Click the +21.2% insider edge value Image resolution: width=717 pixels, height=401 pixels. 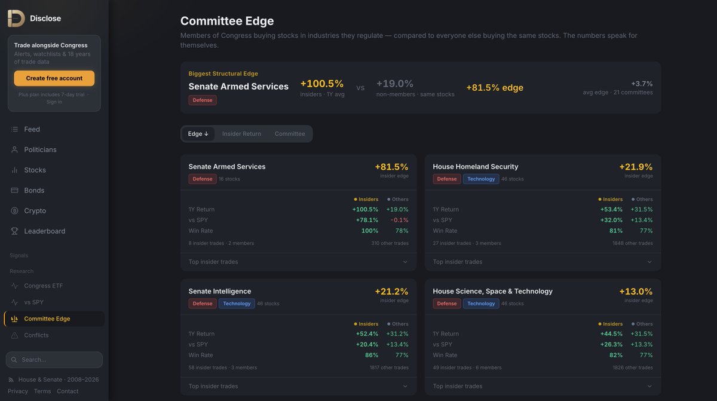[x=391, y=292]
